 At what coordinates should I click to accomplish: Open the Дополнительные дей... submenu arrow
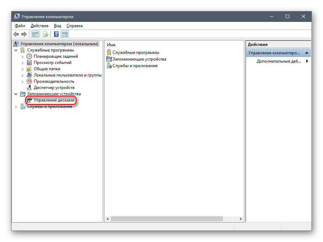click(x=307, y=61)
